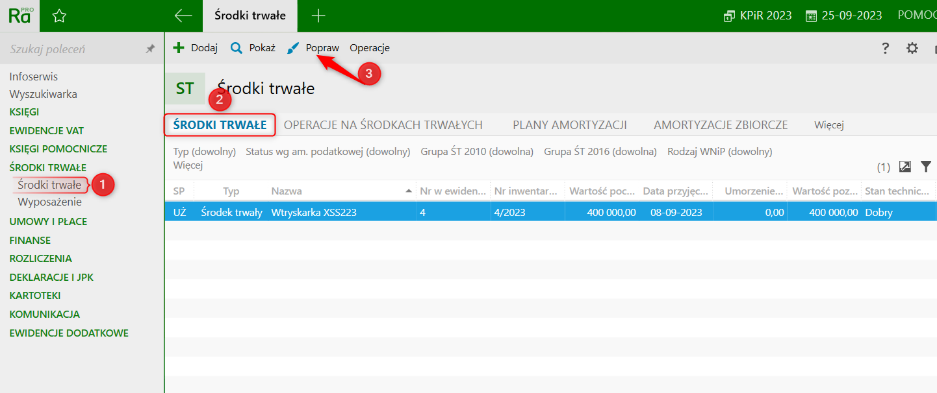Sort by SP column header
The width and height of the screenshot is (937, 393).
coord(179,191)
